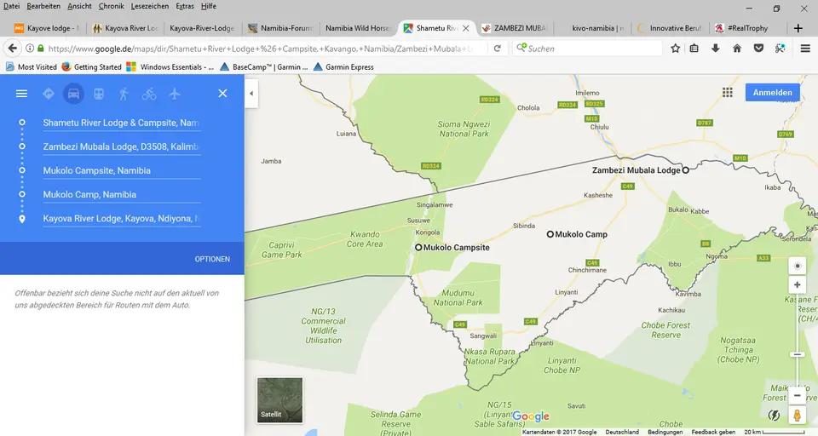Viewport: 818px width, 436px height.
Task: Switch to Satellit map view
Action: (279, 400)
